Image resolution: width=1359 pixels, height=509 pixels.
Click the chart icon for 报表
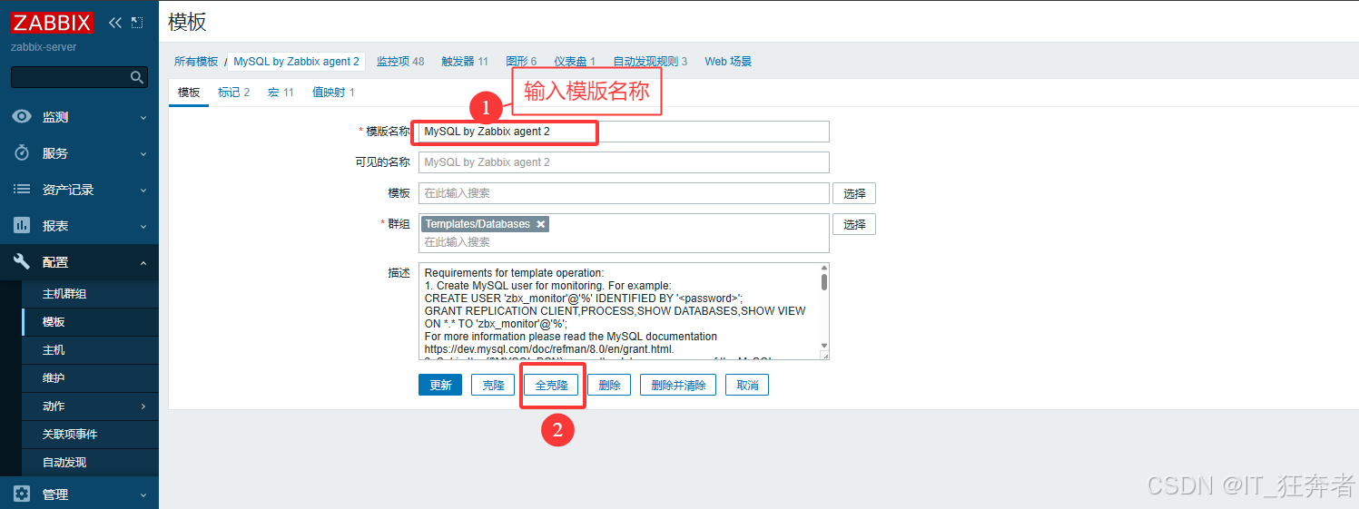[22, 226]
